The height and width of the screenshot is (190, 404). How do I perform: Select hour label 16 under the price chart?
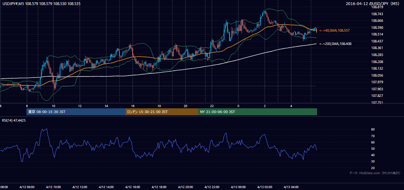(x=132, y=106)
